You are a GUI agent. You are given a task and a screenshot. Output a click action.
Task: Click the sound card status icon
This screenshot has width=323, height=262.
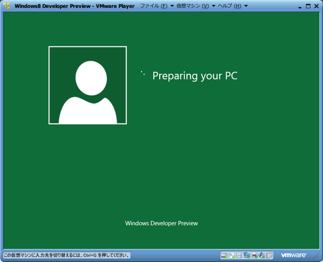coord(262,256)
